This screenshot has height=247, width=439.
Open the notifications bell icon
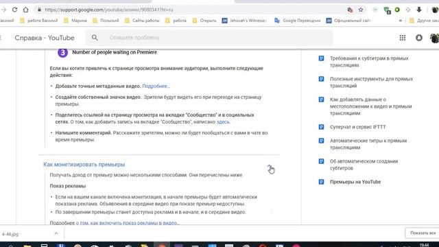tap(419, 38)
